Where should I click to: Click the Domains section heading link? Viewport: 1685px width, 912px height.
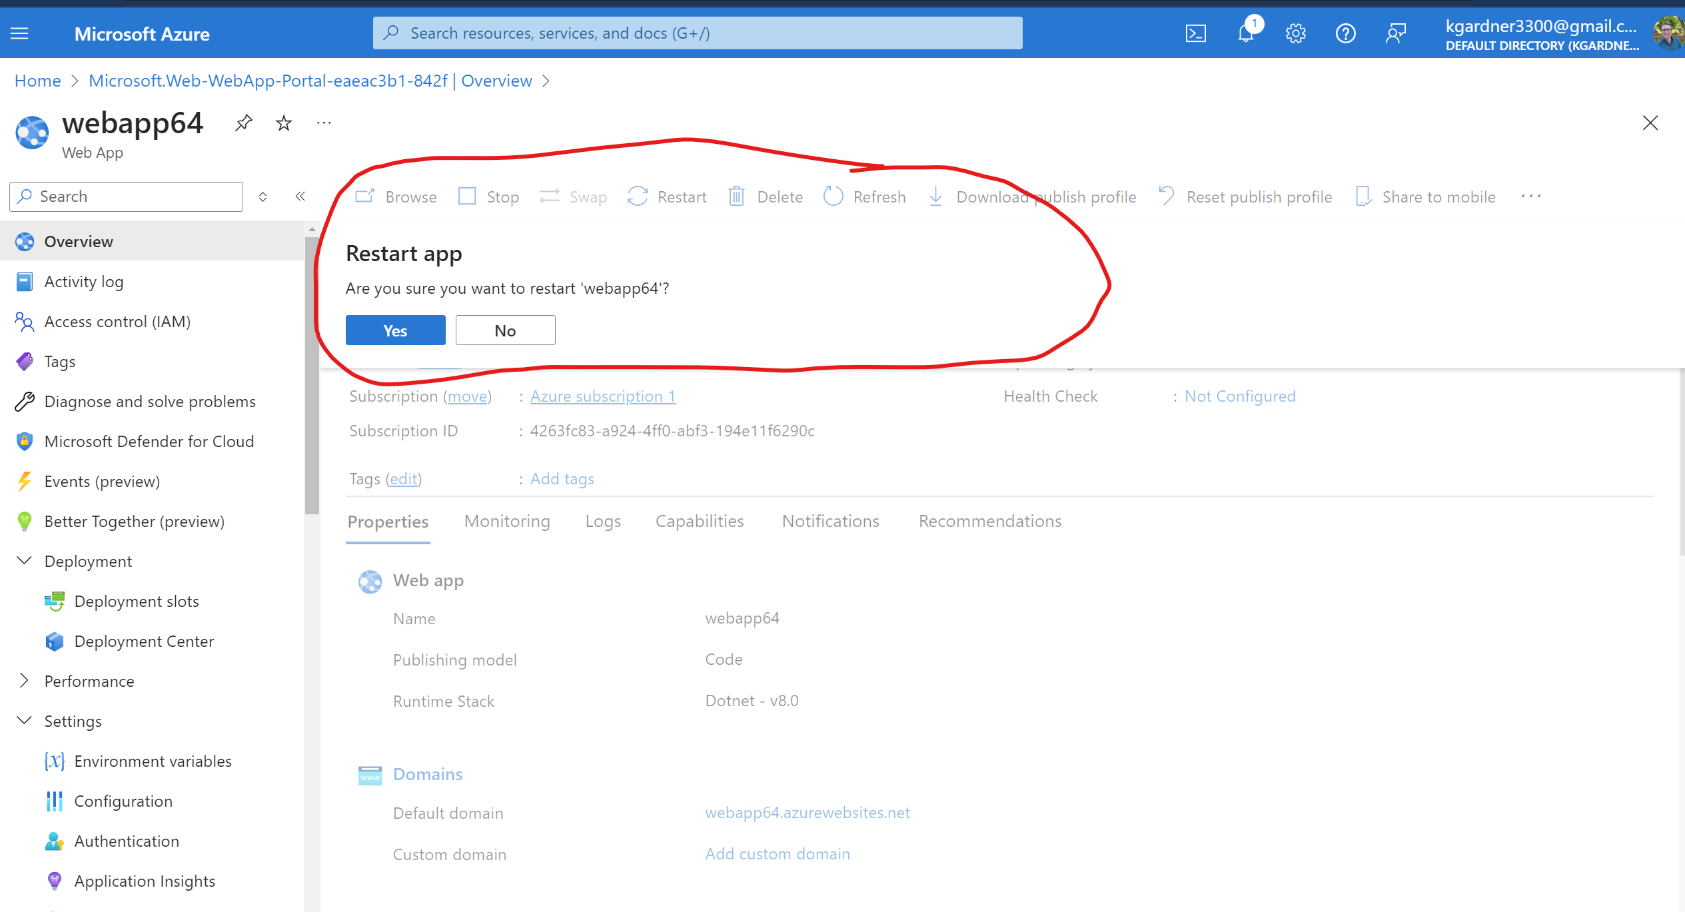[x=428, y=774]
